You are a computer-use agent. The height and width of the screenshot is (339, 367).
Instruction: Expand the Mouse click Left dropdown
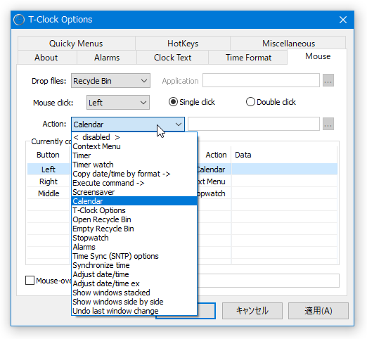[118, 103]
